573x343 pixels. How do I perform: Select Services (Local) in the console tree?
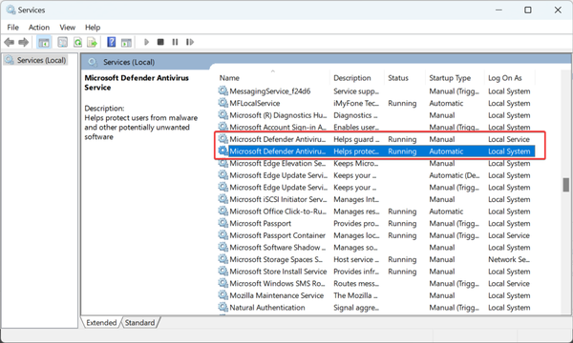[41, 60]
